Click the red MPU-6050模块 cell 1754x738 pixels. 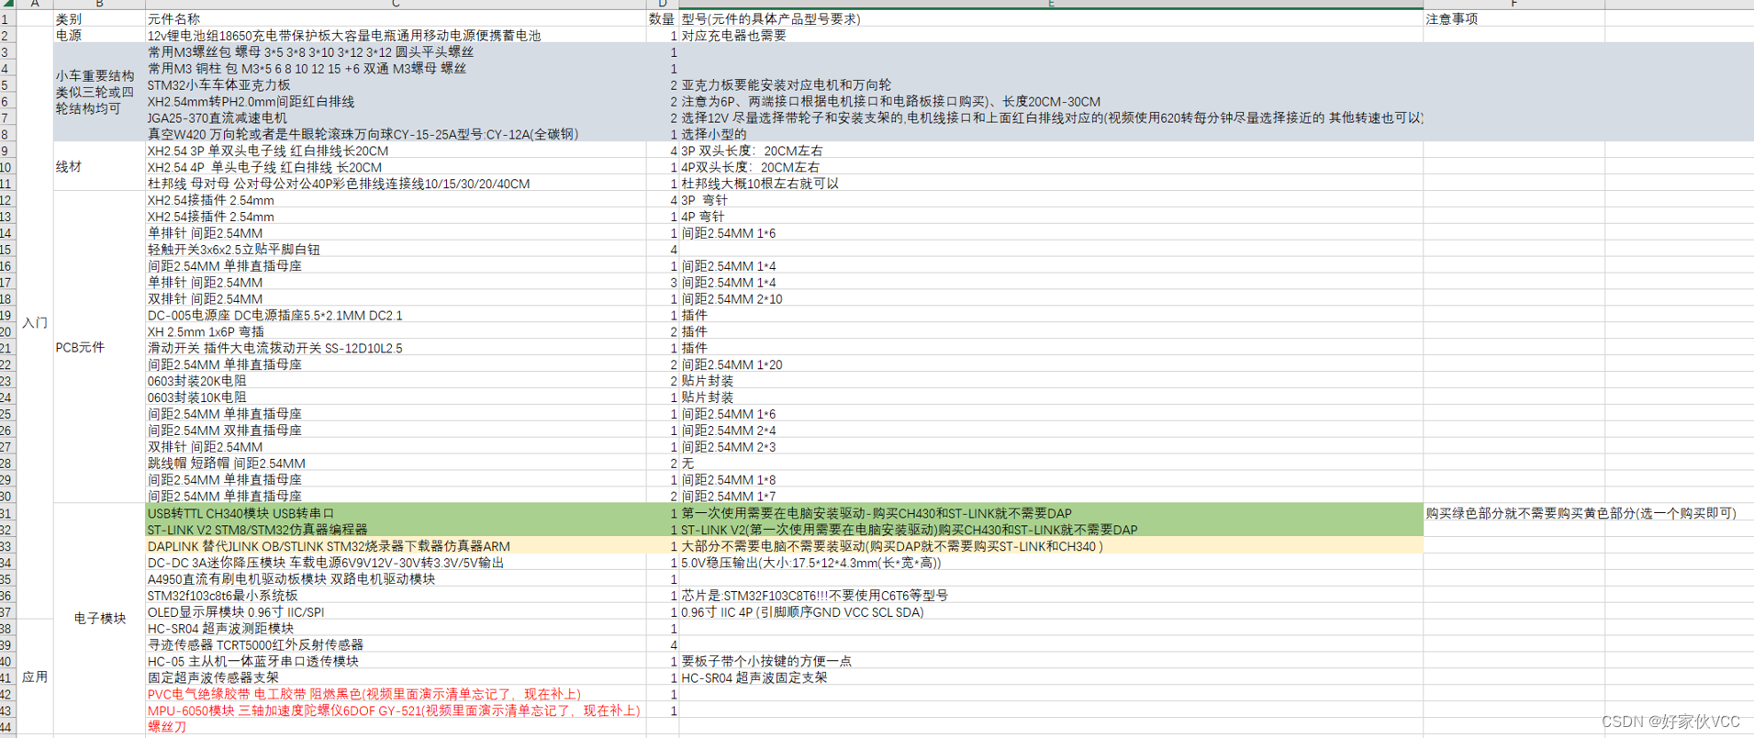[x=396, y=711]
